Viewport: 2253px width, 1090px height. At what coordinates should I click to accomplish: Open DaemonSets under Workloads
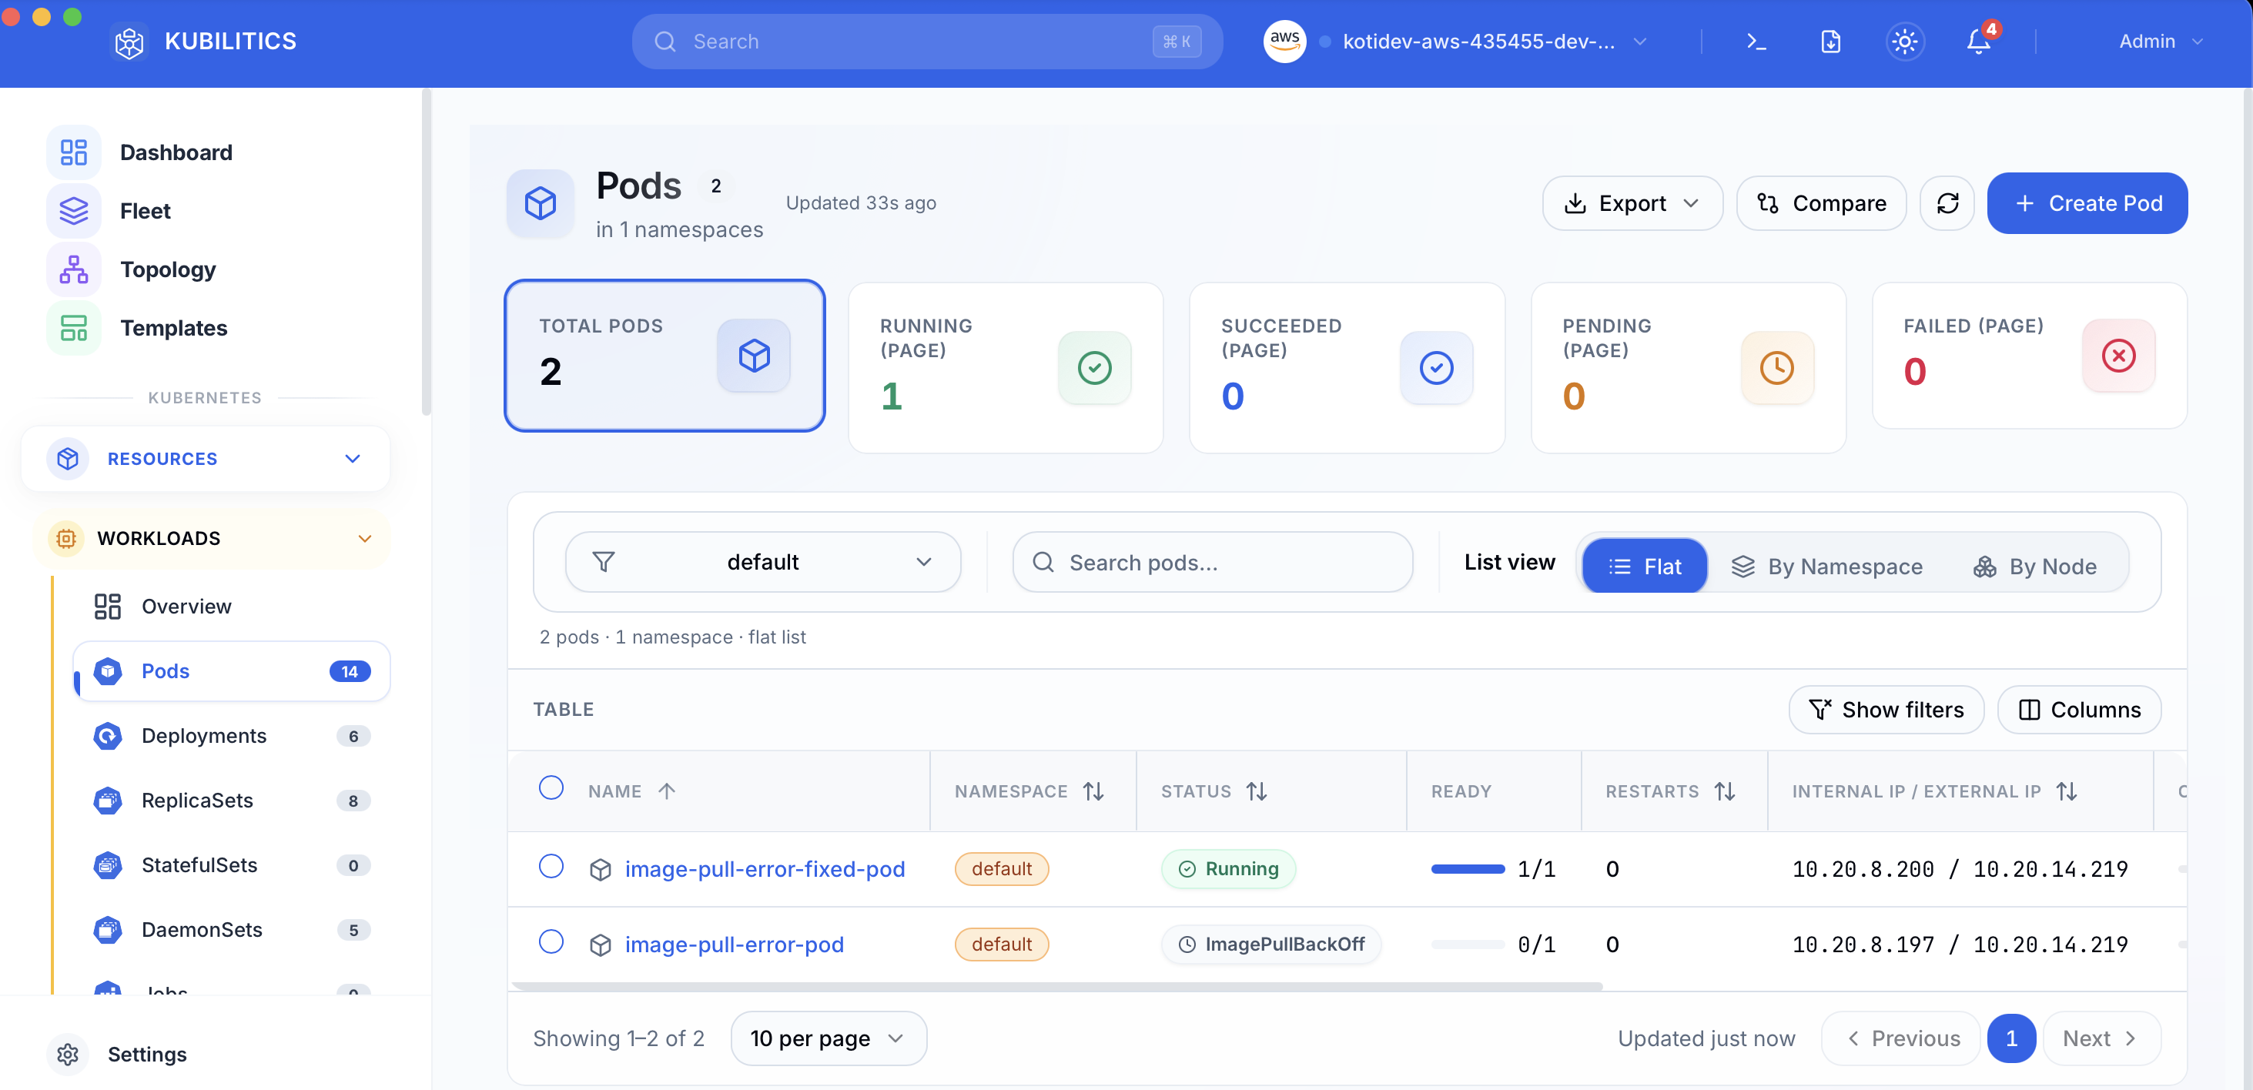201,929
